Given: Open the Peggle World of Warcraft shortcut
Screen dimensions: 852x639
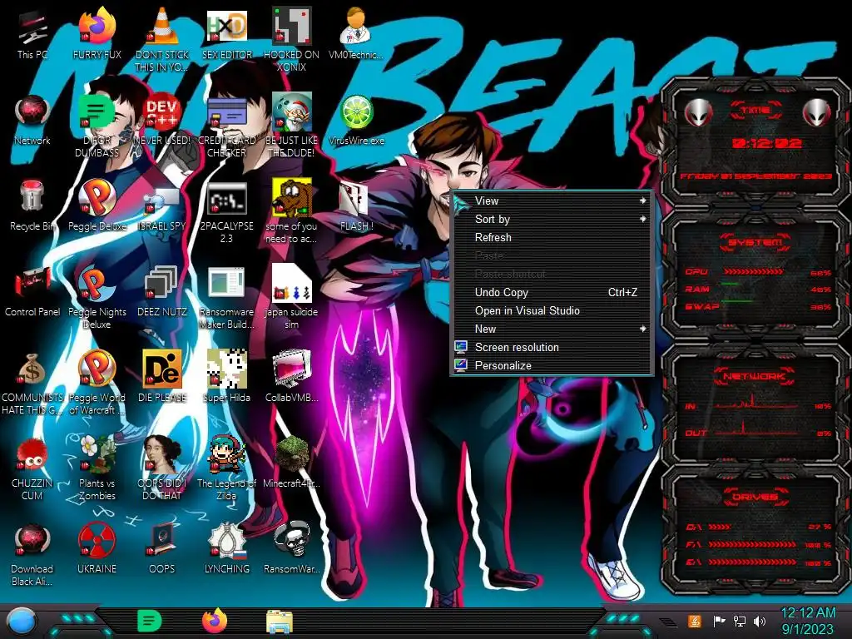Looking at the screenshot, I should (x=97, y=383).
